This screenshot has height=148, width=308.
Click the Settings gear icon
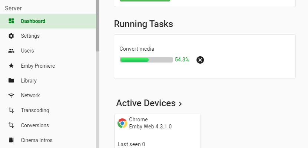[x=11, y=36]
